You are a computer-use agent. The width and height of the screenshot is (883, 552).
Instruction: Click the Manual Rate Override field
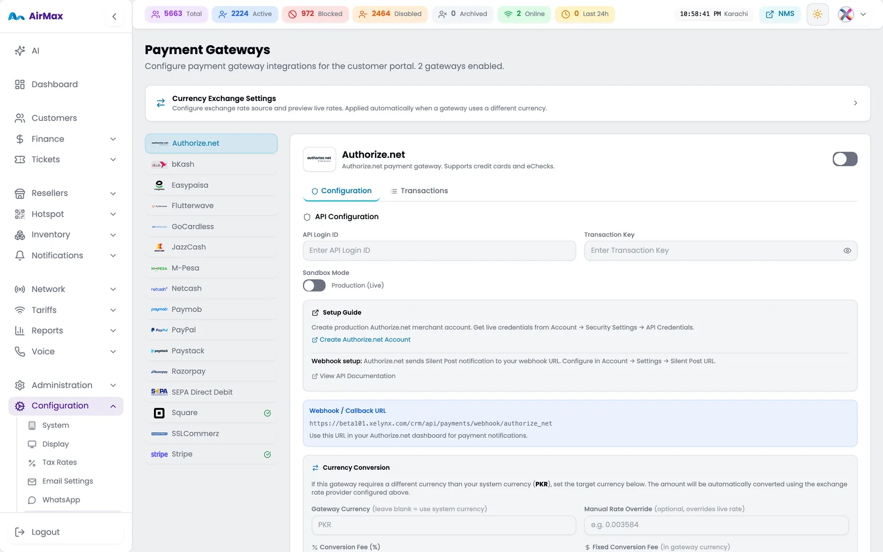point(716,525)
